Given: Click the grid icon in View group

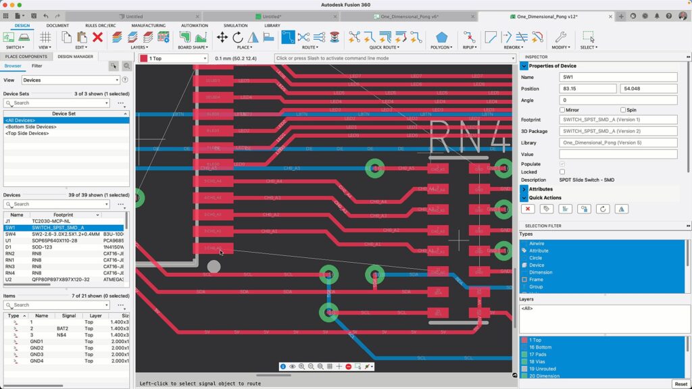Looking at the screenshot, I should pyautogui.click(x=45, y=37).
